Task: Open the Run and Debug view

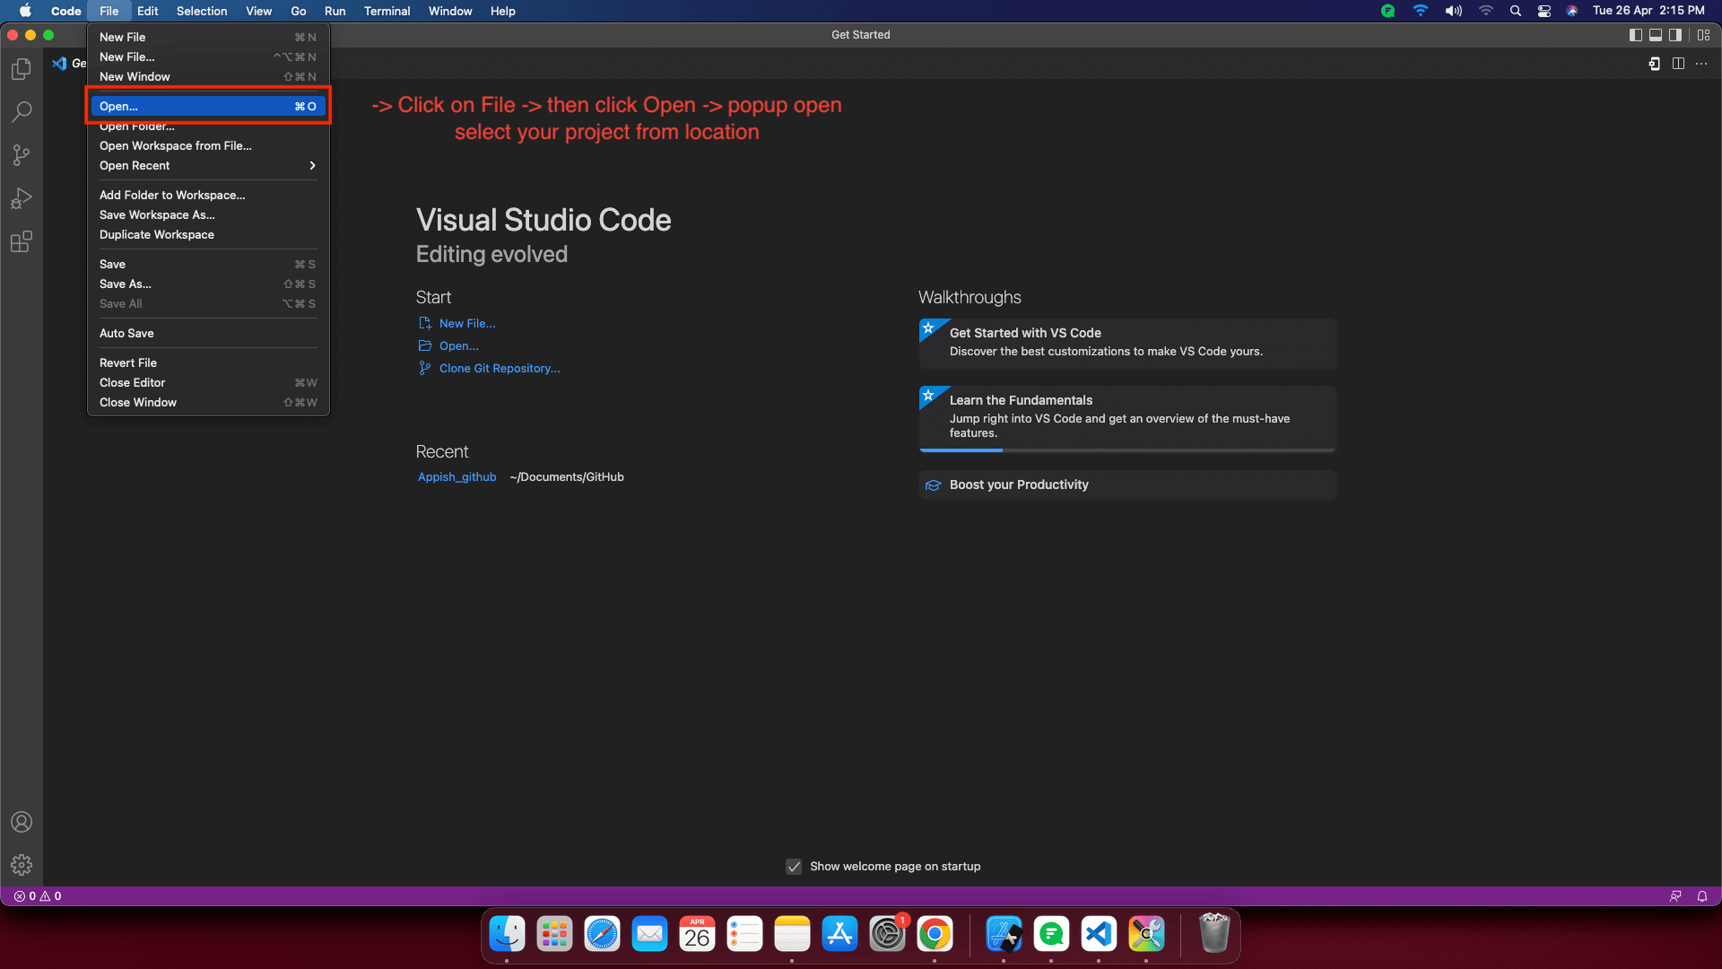Action: (x=22, y=198)
